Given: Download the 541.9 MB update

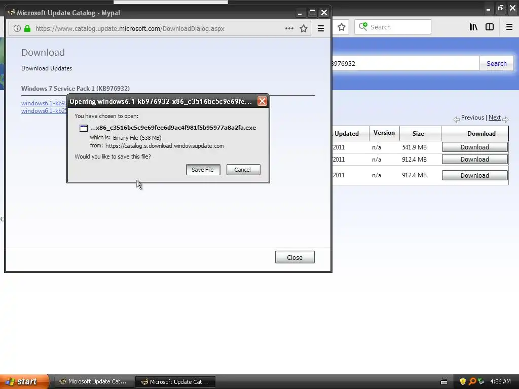Looking at the screenshot, I should coord(474,147).
